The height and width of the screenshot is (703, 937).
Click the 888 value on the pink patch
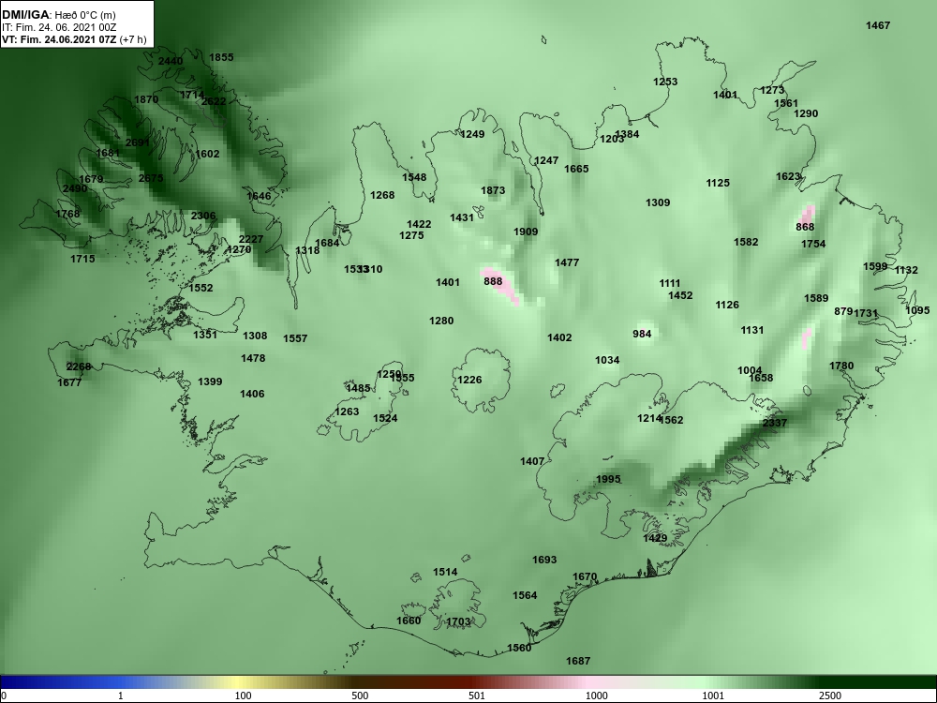pyautogui.click(x=493, y=281)
